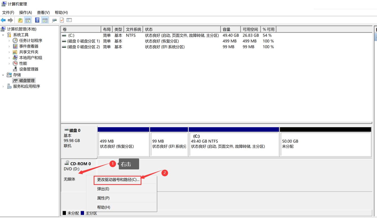Expand the 共享文件夹 node
The width and height of the screenshot is (377, 218).
point(9,52)
